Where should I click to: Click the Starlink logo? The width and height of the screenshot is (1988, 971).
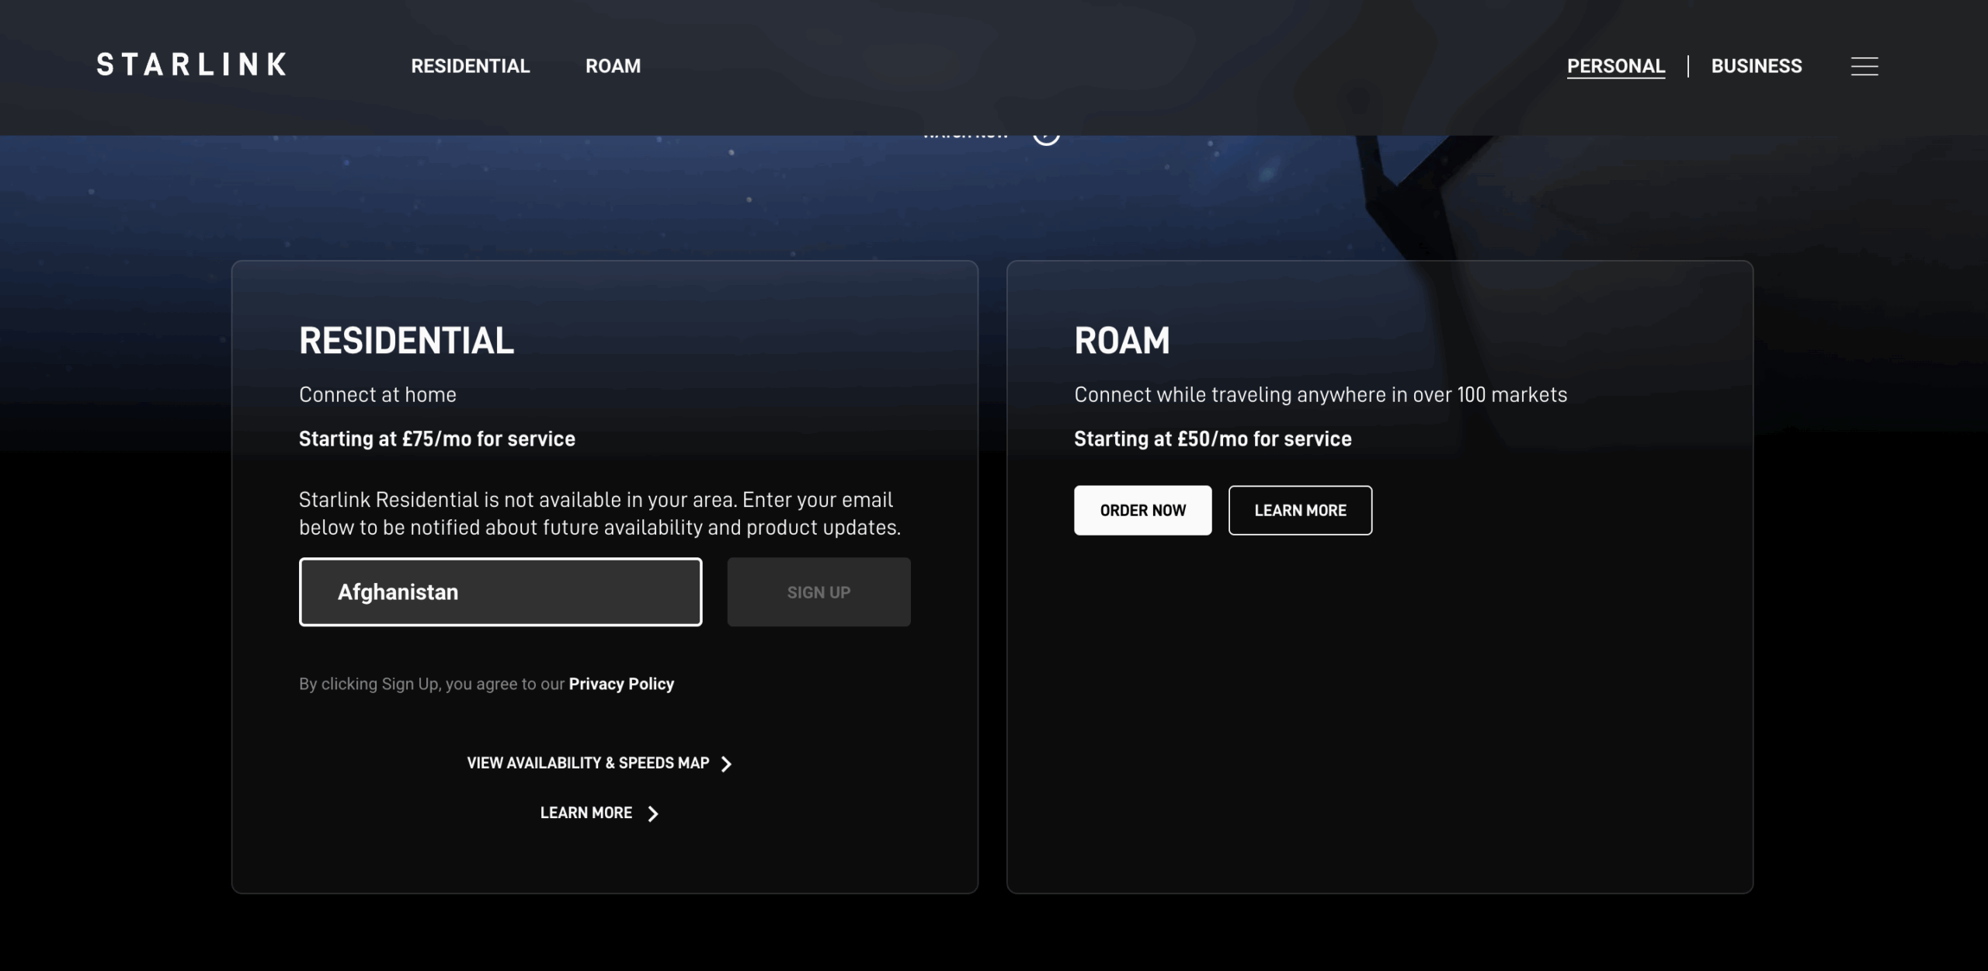[191, 65]
